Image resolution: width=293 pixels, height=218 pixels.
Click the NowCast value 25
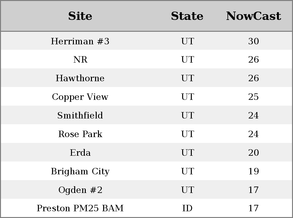click(253, 97)
